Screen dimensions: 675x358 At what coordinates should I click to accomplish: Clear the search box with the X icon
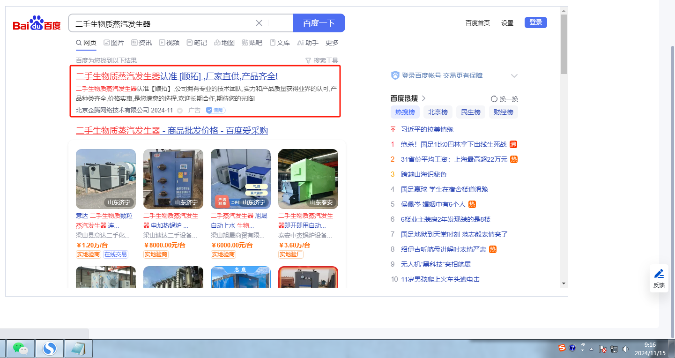(259, 23)
